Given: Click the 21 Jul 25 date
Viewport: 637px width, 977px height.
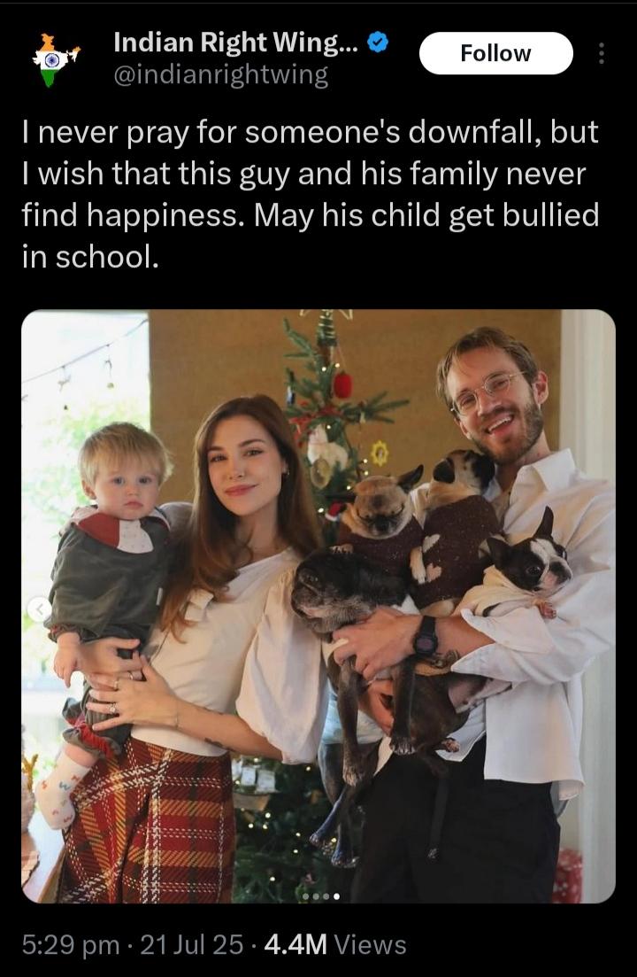Looking at the screenshot, I should [192, 944].
